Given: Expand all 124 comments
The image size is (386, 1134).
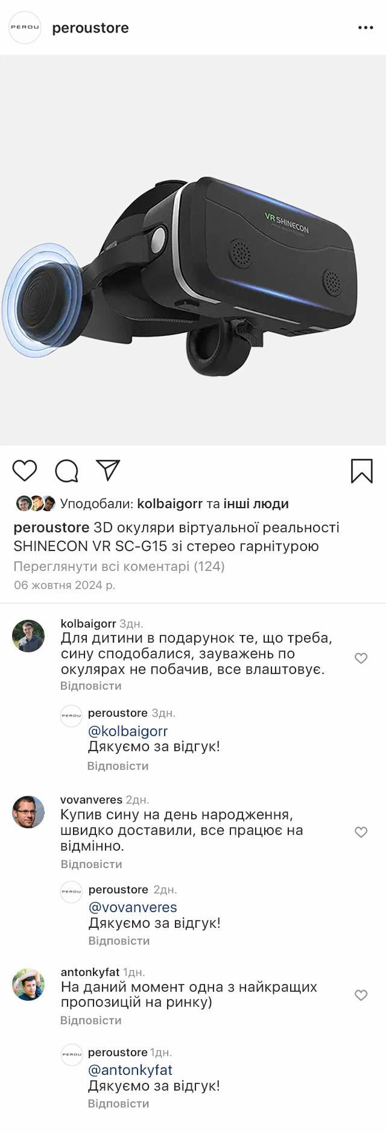Looking at the screenshot, I should tap(119, 566).
